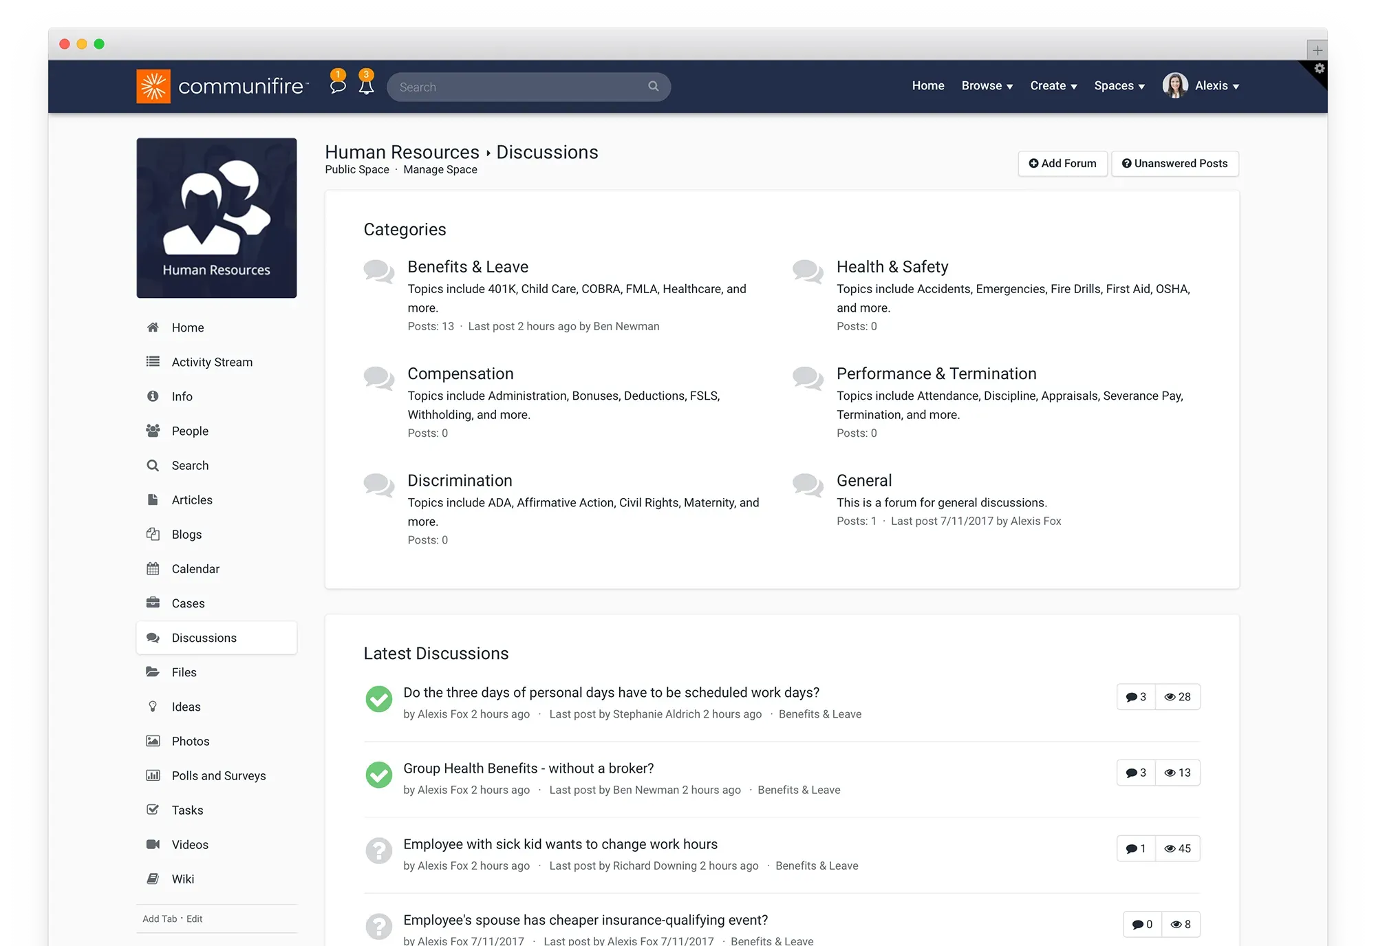Click the Health & Safety forum bubble icon
Viewport: 1376px width, 946px height.
click(x=808, y=271)
